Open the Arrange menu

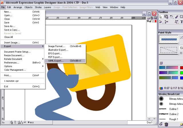(18, 7)
